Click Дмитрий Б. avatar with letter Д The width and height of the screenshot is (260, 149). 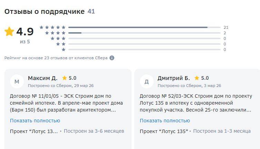click(147, 81)
